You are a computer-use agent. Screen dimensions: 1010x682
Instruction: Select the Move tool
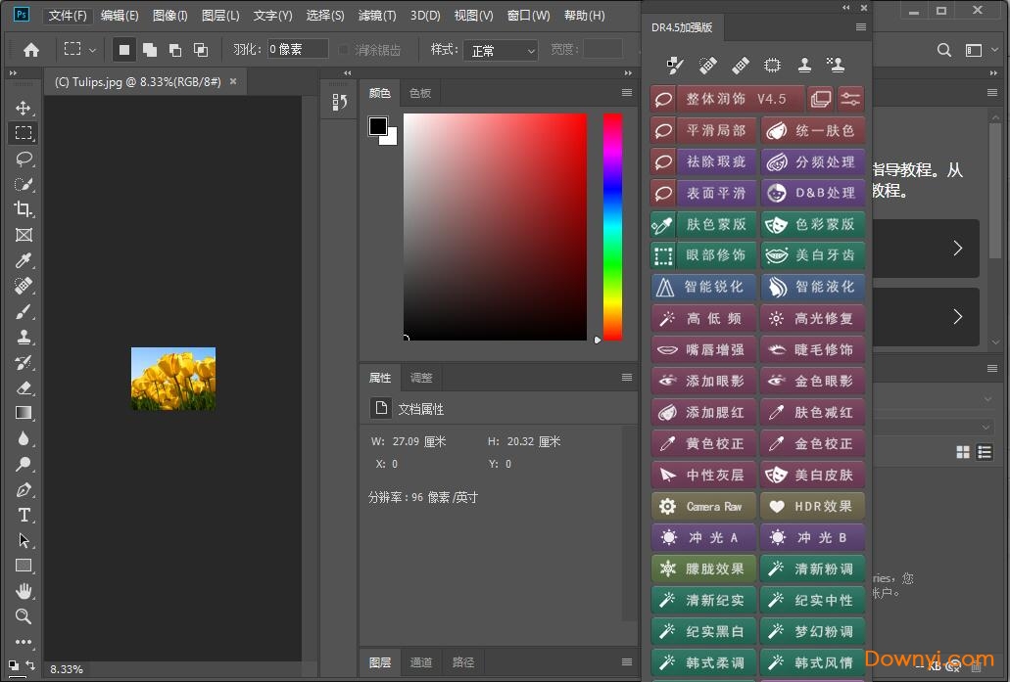pyautogui.click(x=24, y=108)
